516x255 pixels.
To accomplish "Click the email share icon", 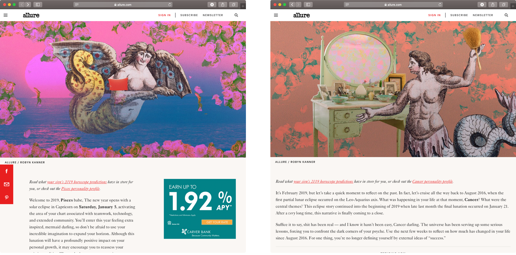I will 7,184.
